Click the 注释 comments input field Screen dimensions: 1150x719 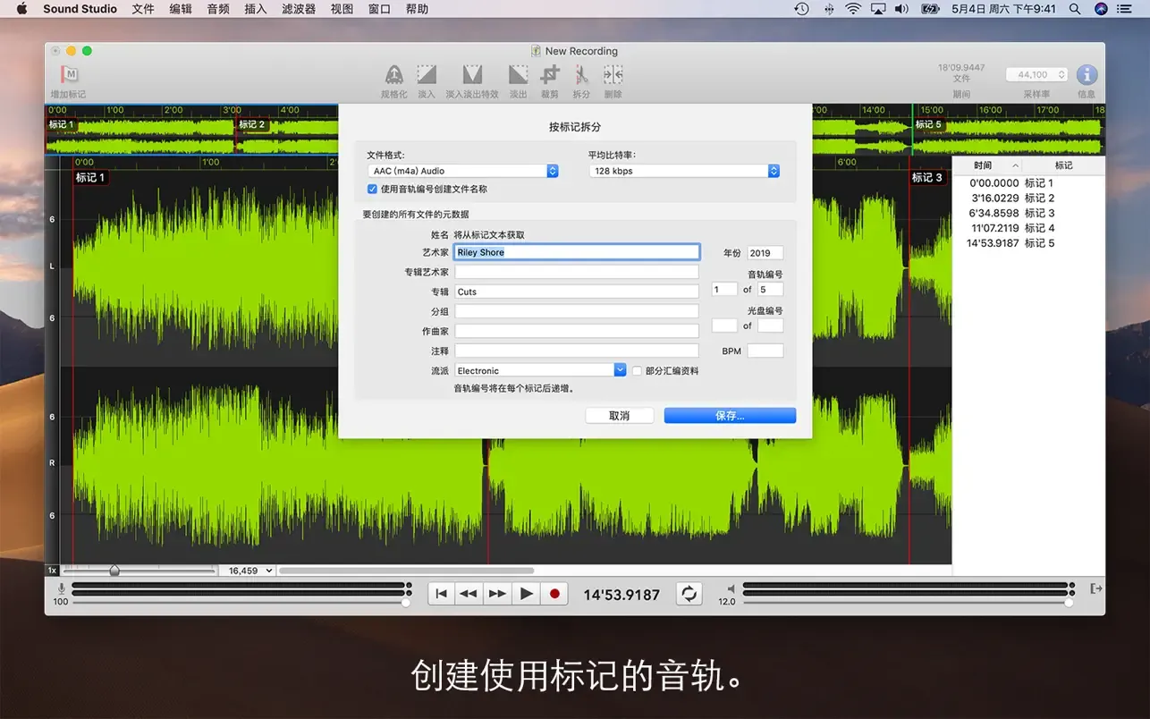[x=577, y=351]
